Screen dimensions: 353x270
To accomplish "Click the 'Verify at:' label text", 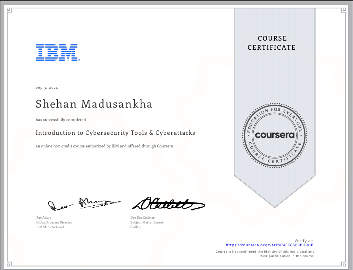I will pos(303,240).
